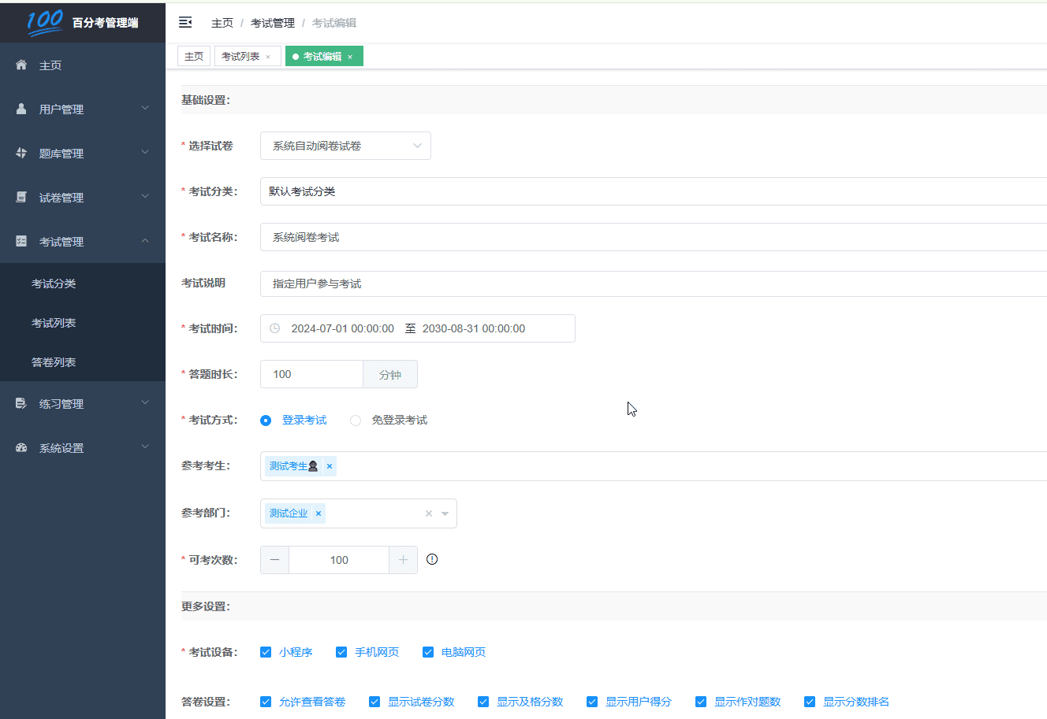This screenshot has height=719, width=1047.
Task: Uncheck the 小程序 exam device checkbox
Action: tap(266, 652)
